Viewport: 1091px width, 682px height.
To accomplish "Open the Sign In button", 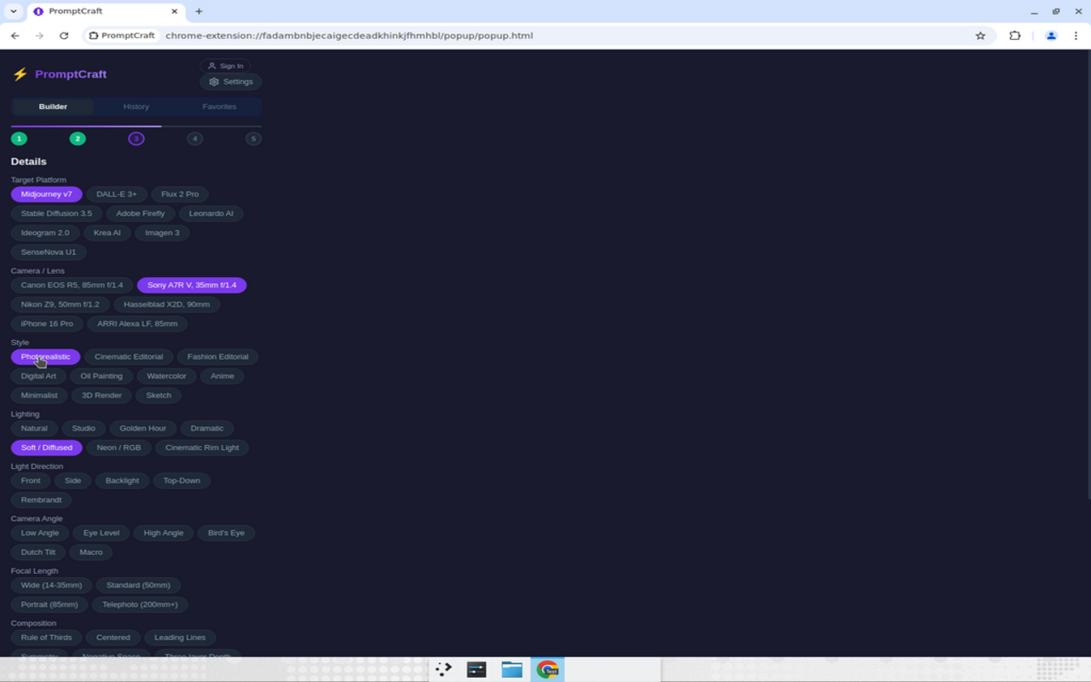I will coord(226,66).
